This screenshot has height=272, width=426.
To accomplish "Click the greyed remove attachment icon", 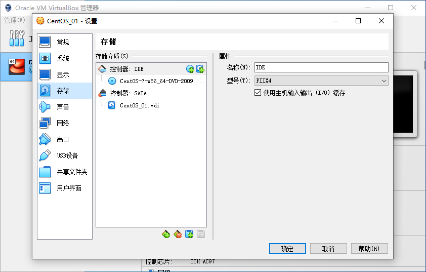I will (x=201, y=234).
